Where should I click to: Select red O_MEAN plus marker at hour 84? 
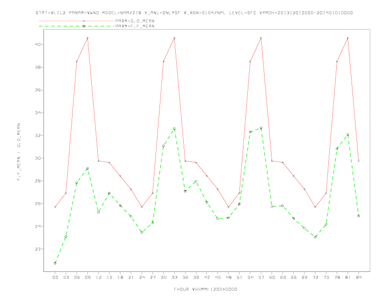click(x=358, y=161)
